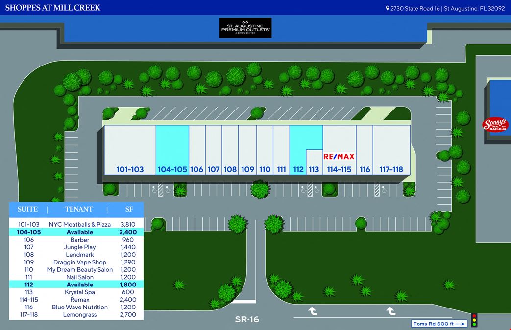
Task: Click suite 111 on the building plan
Action: (x=281, y=150)
